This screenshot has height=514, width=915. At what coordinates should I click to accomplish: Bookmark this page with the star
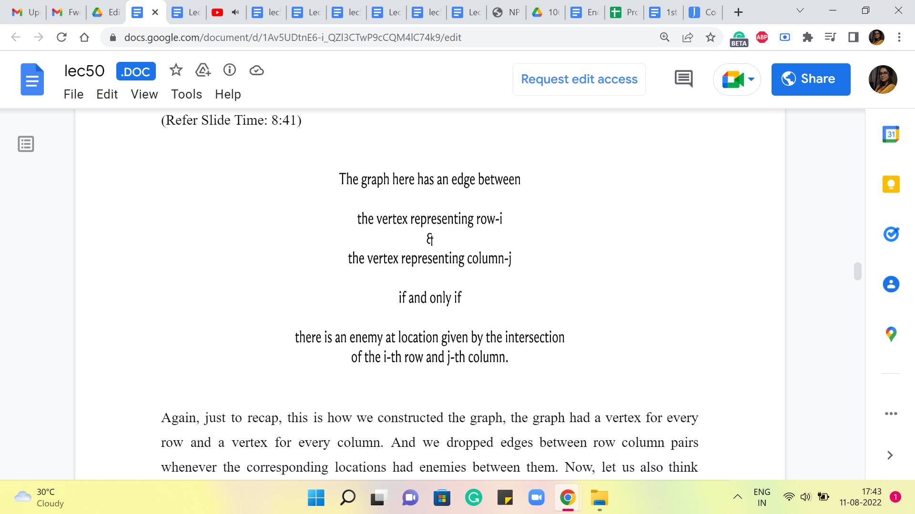point(710,37)
